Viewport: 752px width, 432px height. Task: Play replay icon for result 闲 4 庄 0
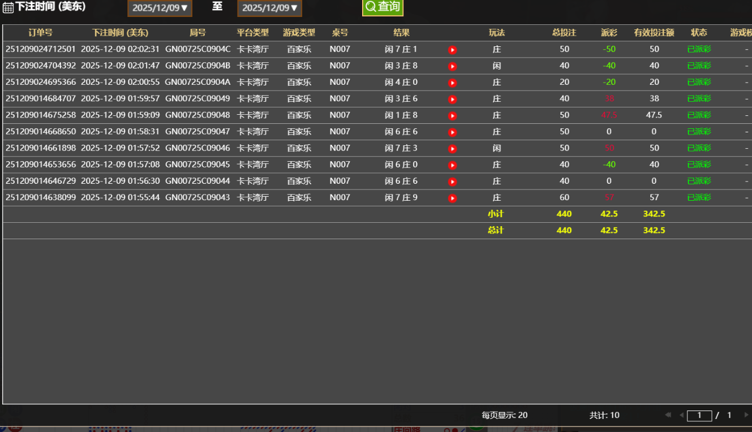click(452, 82)
